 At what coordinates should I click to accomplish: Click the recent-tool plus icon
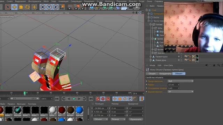(34, 7)
